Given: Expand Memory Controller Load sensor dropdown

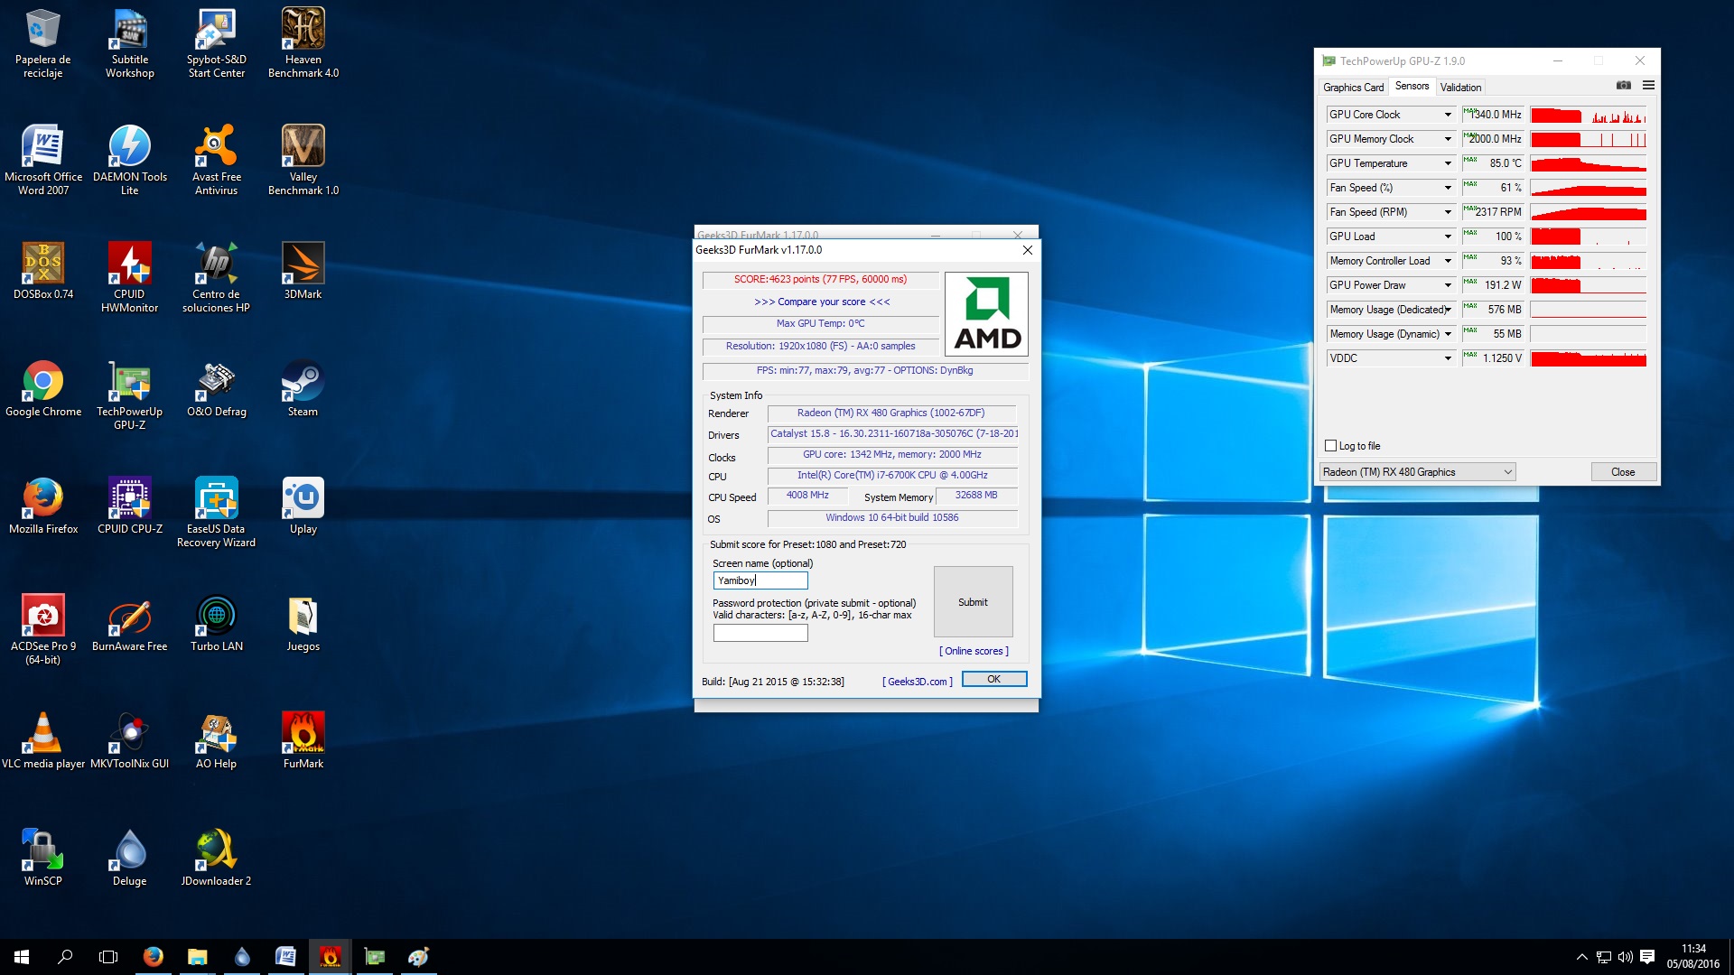Looking at the screenshot, I should click(x=1448, y=261).
